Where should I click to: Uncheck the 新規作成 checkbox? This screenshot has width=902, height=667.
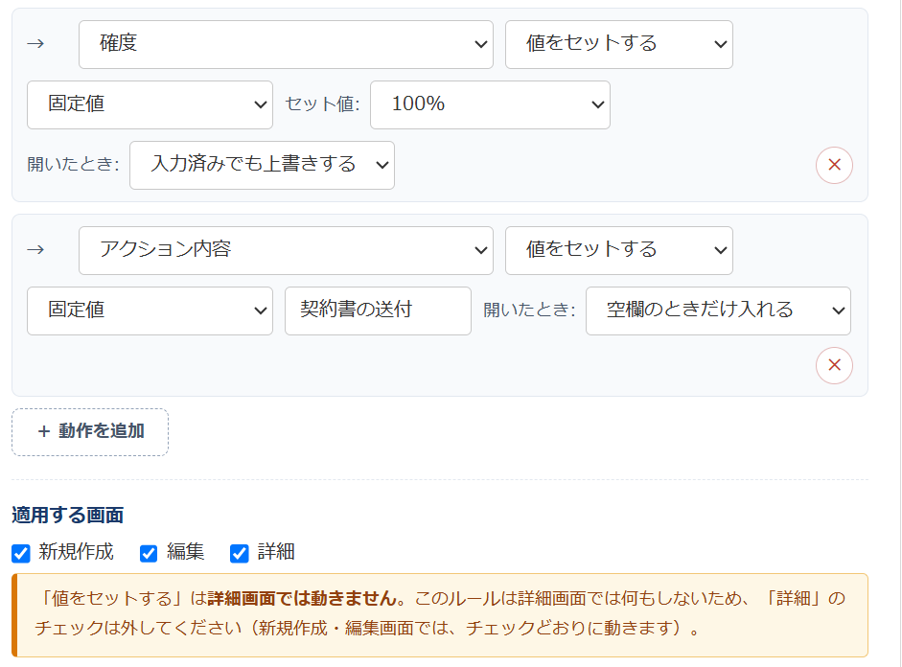click(x=21, y=553)
